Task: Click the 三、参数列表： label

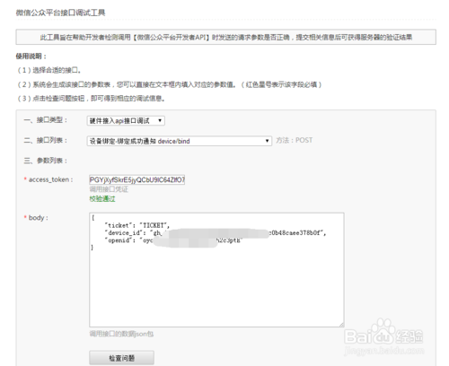Action: coord(46,161)
